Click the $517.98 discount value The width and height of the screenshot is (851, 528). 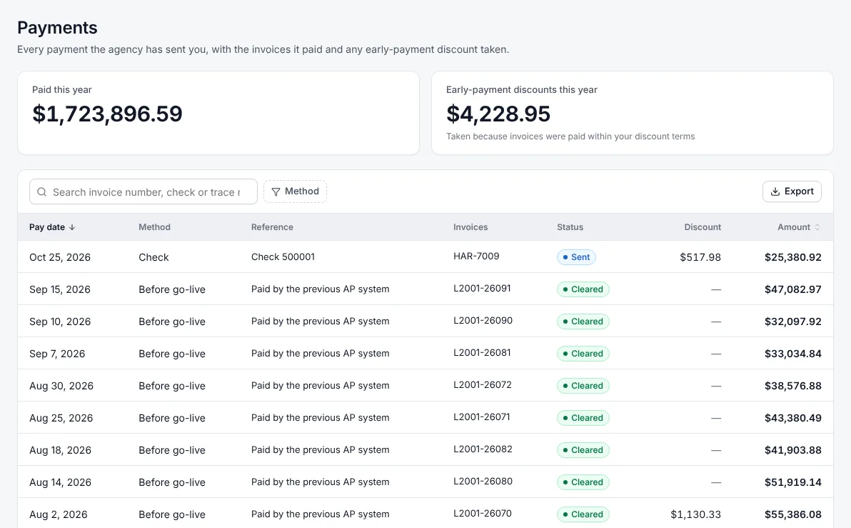[700, 257]
